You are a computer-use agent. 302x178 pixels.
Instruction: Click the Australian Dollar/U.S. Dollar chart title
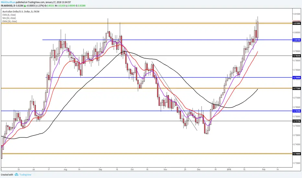[21, 12]
